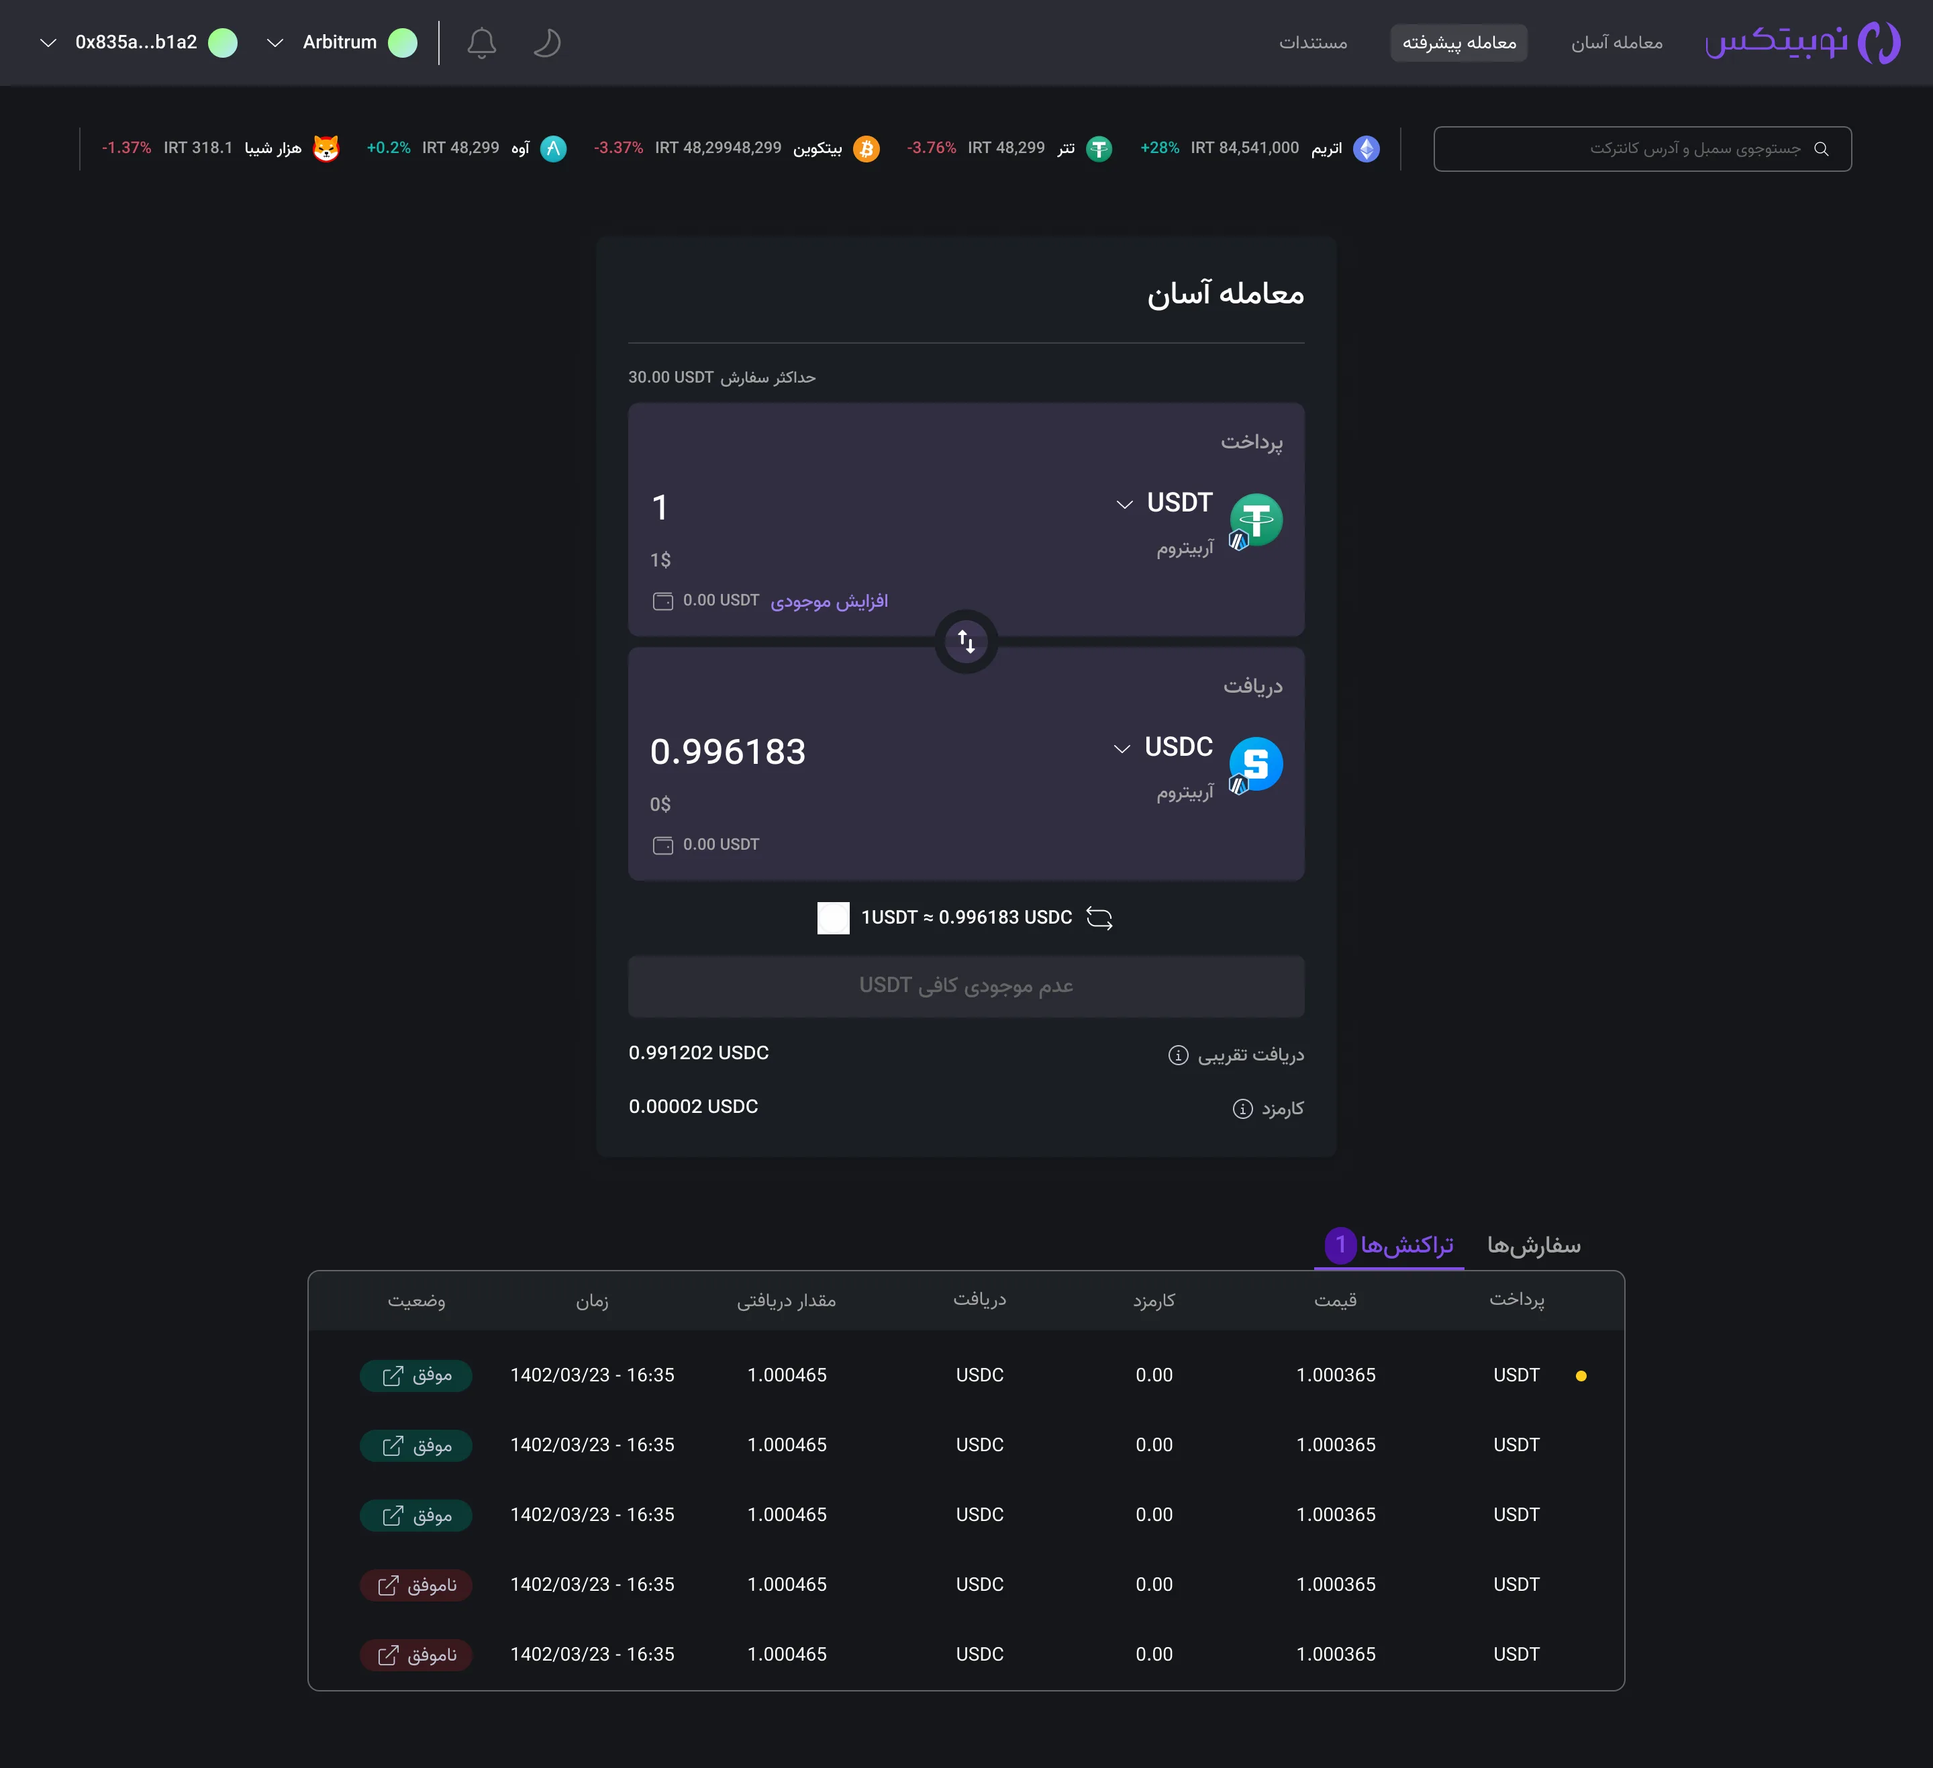
Task: Switch to معامله پیشرفته tab
Action: point(1458,42)
